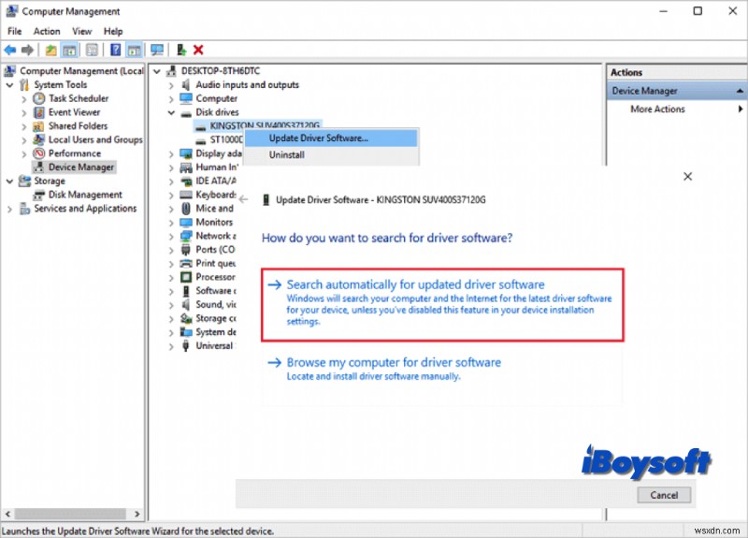Collapse Device Manager header in Actions pane
Image resolution: width=748 pixels, height=538 pixels.
tap(740, 91)
